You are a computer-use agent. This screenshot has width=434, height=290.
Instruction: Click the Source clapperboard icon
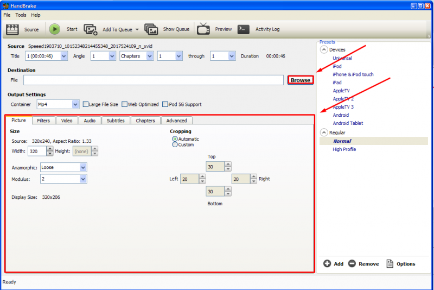[12, 29]
